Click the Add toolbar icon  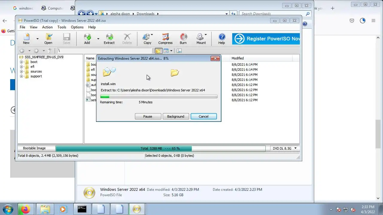[x=87, y=39]
